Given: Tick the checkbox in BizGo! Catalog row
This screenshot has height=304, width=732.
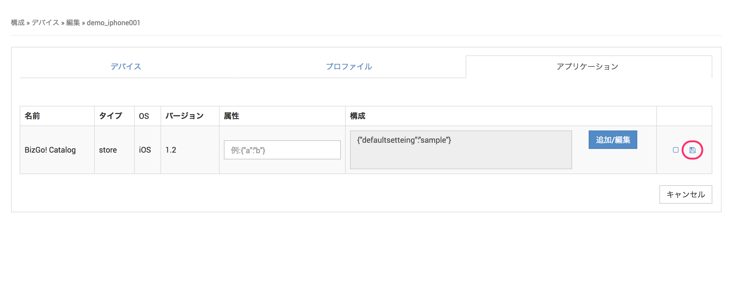Looking at the screenshot, I should pos(676,150).
